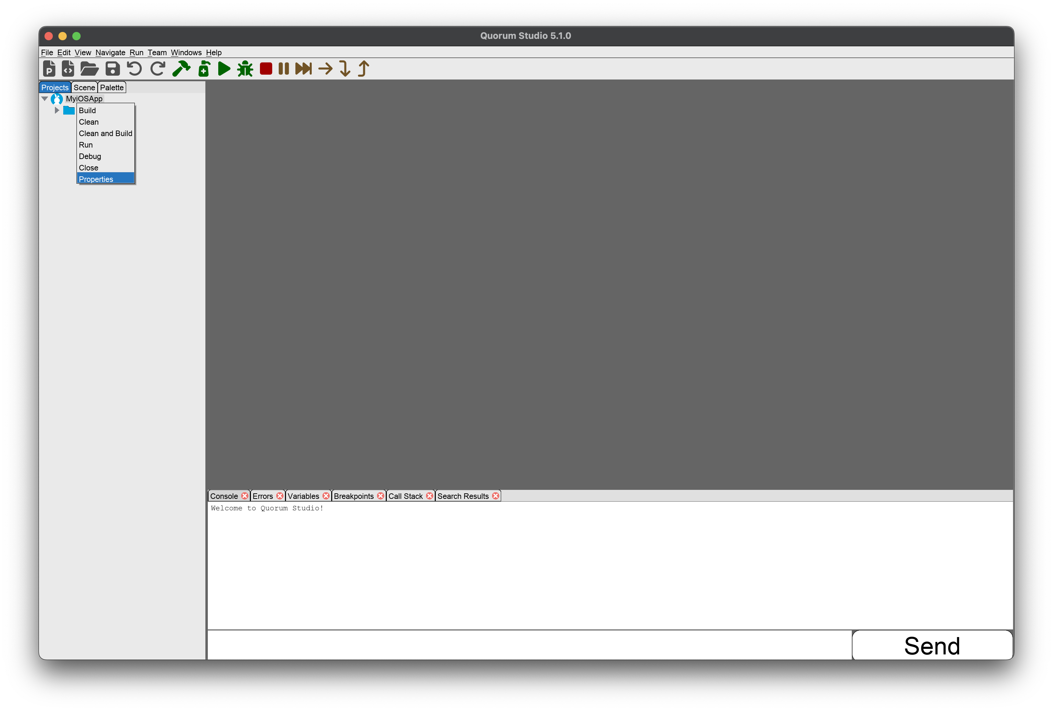Collapse the MyiOSApp project tree node
Image resolution: width=1053 pixels, height=711 pixels.
coord(45,99)
